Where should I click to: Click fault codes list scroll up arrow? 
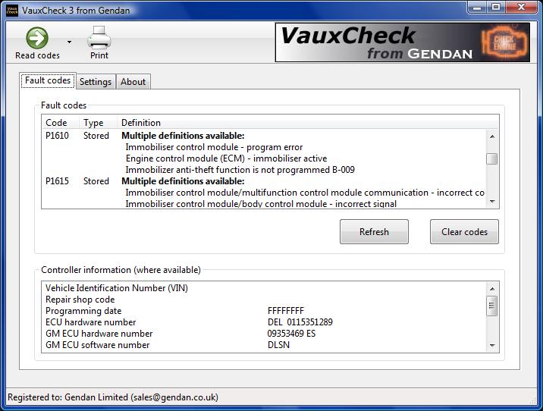[x=492, y=136]
